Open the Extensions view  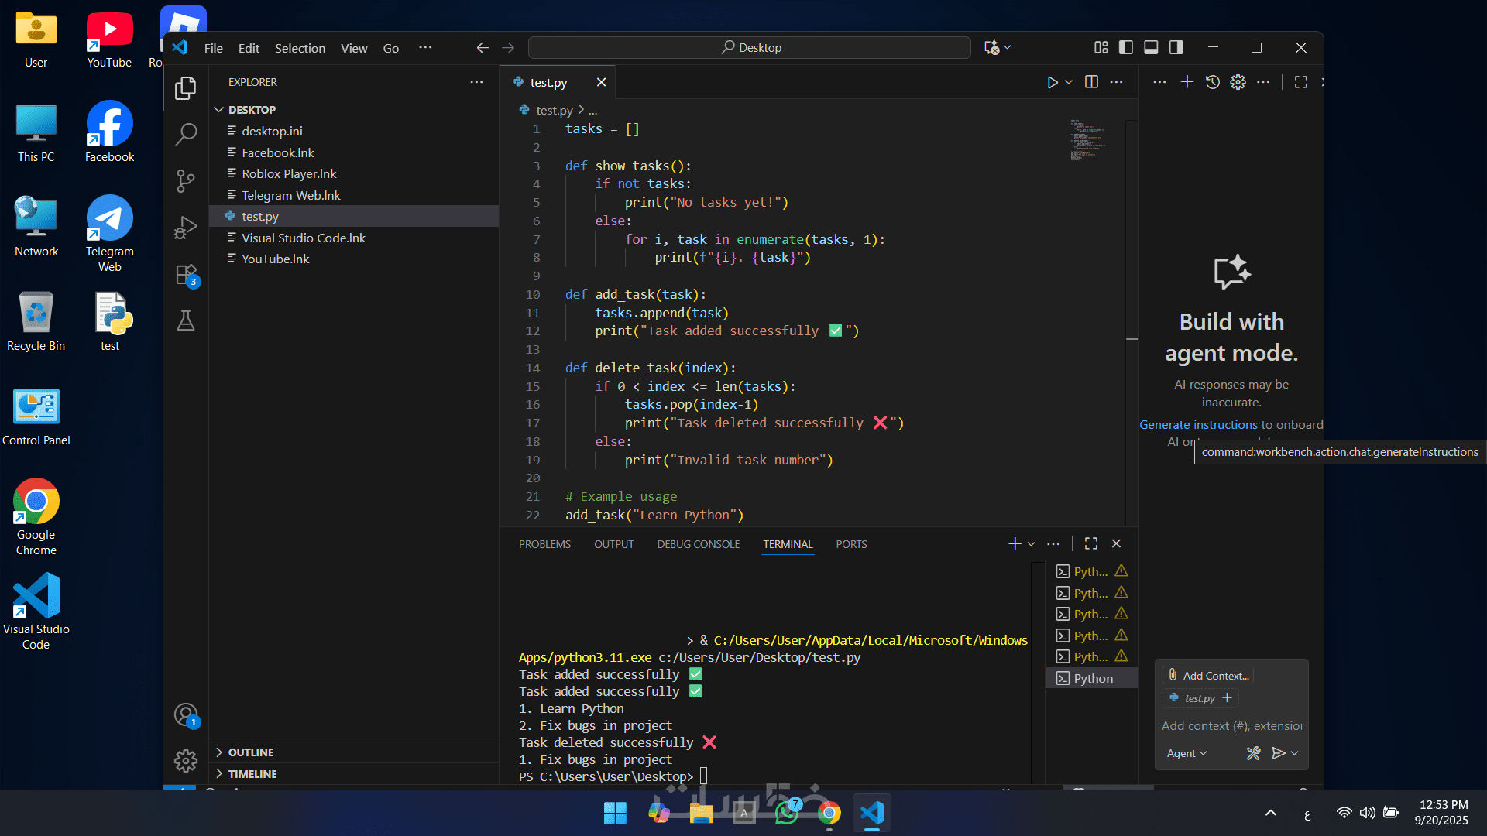(x=186, y=275)
